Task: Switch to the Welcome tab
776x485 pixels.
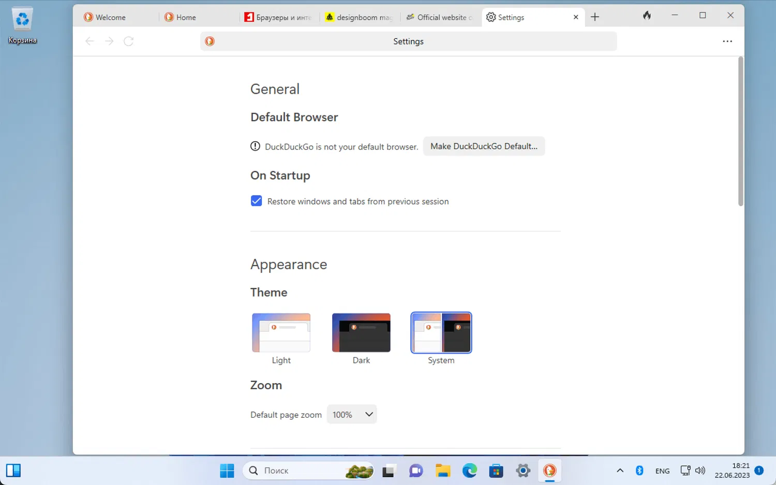Action: coord(119,17)
